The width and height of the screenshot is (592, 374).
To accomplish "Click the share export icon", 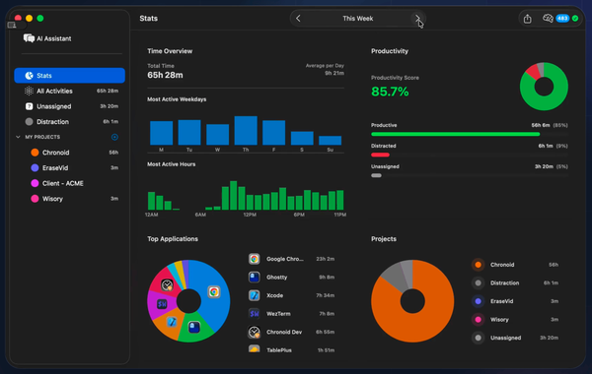I will 528,19.
